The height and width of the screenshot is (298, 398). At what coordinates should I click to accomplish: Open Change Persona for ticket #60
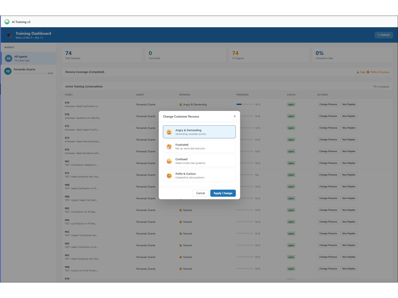[x=328, y=269]
